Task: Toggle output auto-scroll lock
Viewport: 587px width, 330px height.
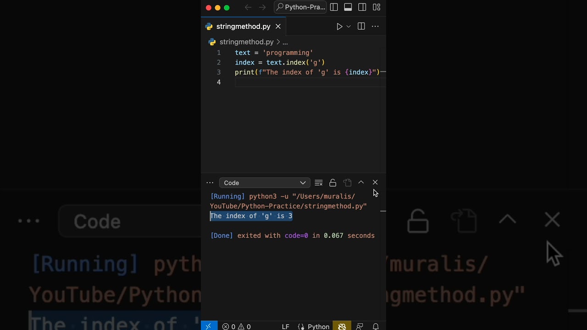Action: (333, 183)
